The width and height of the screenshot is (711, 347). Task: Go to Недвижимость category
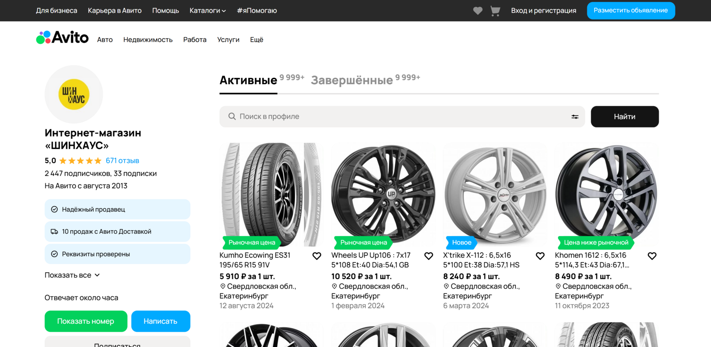pos(148,40)
